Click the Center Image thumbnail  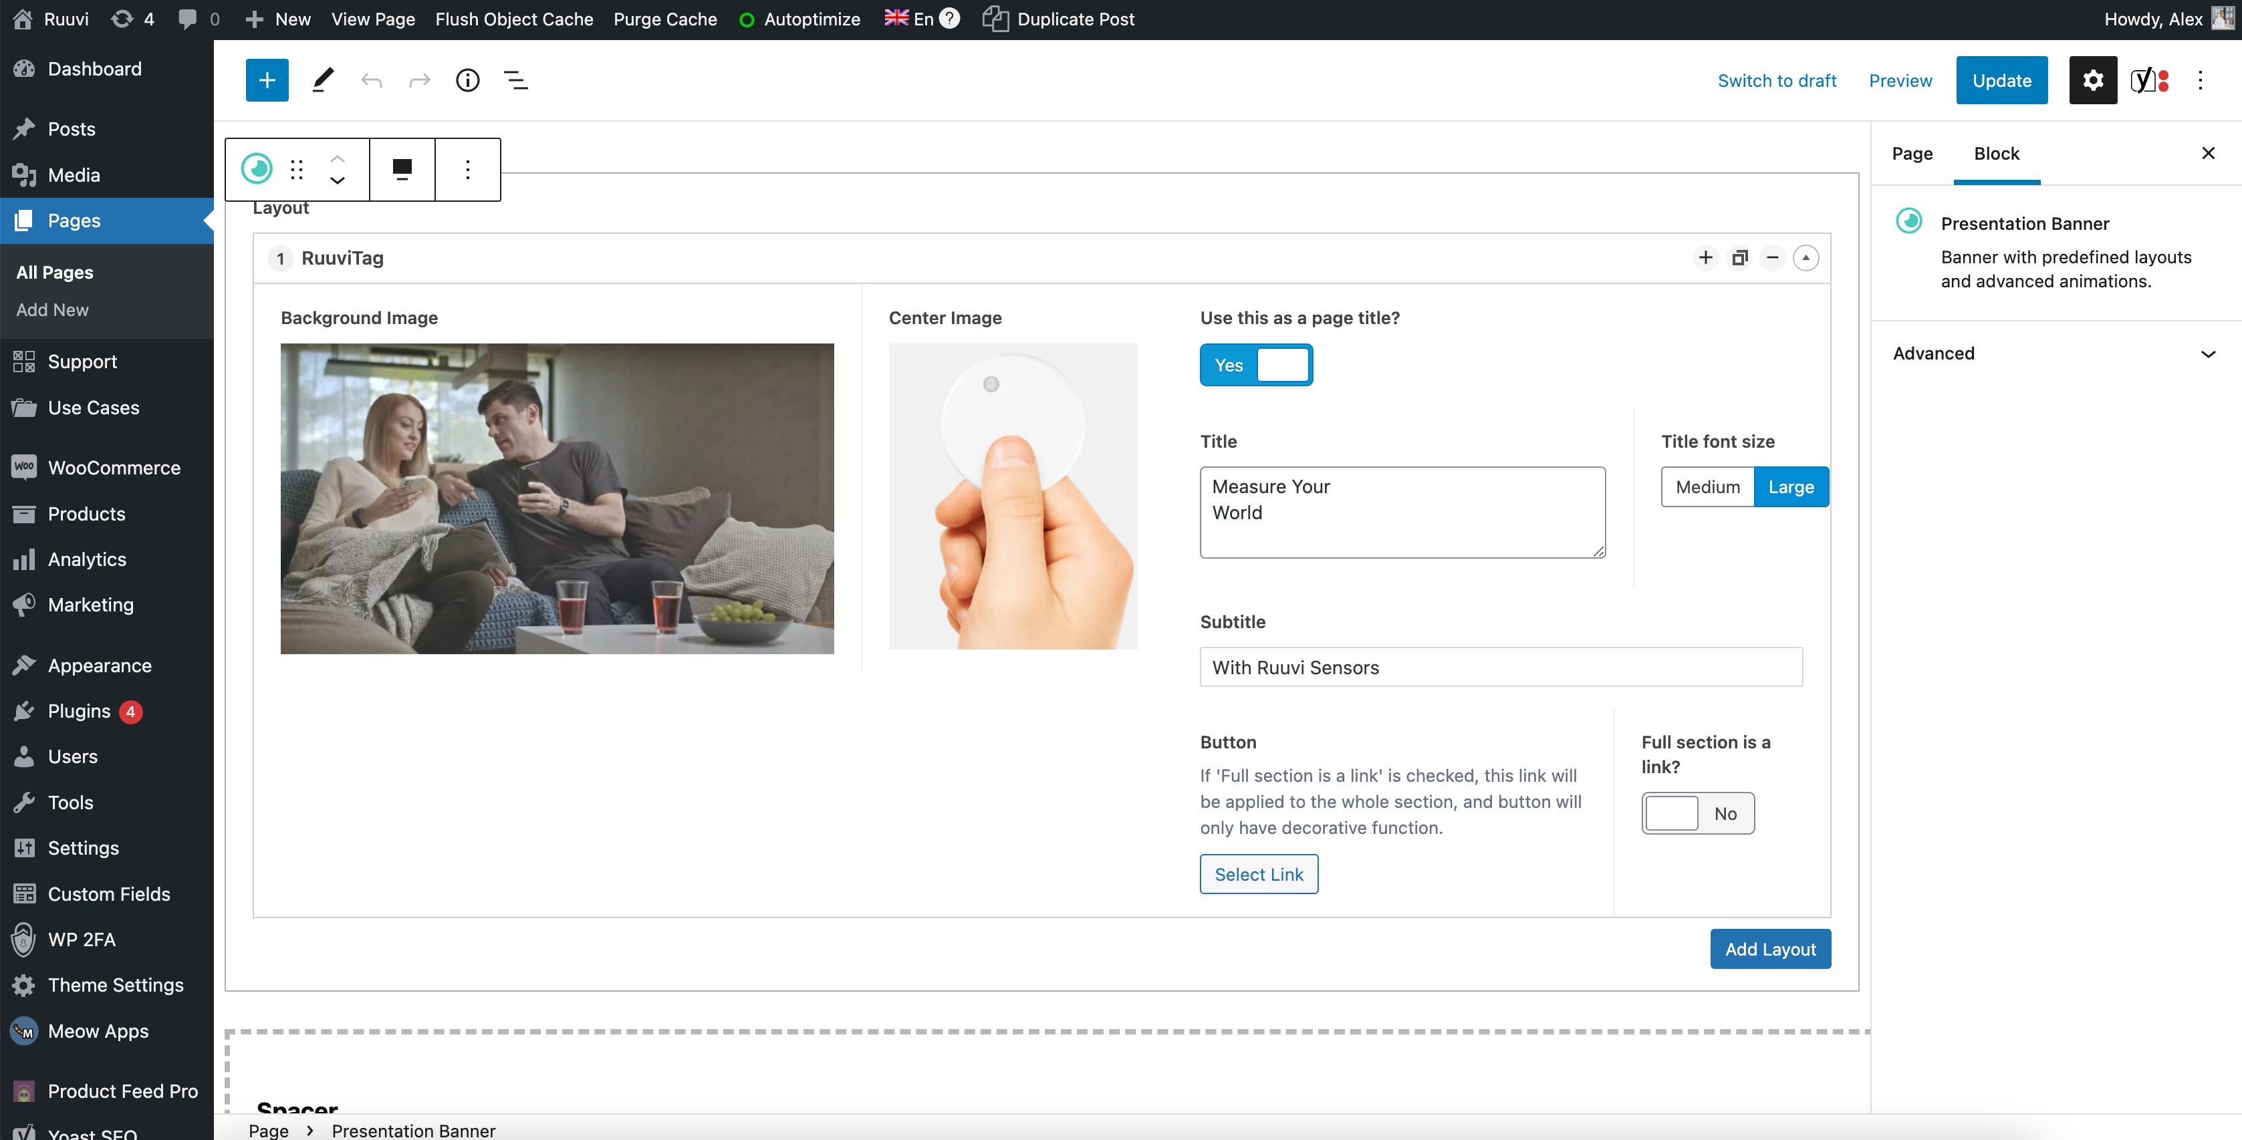click(1012, 496)
